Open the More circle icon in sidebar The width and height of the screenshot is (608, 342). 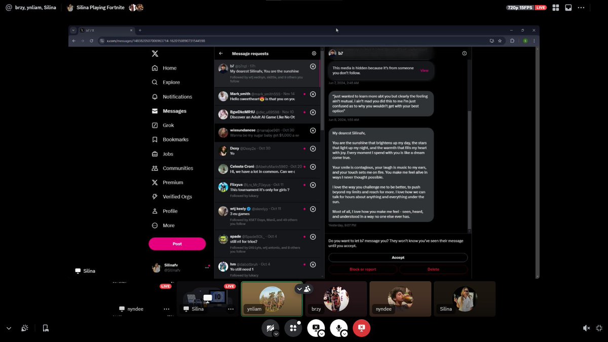click(x=155, y=225)
